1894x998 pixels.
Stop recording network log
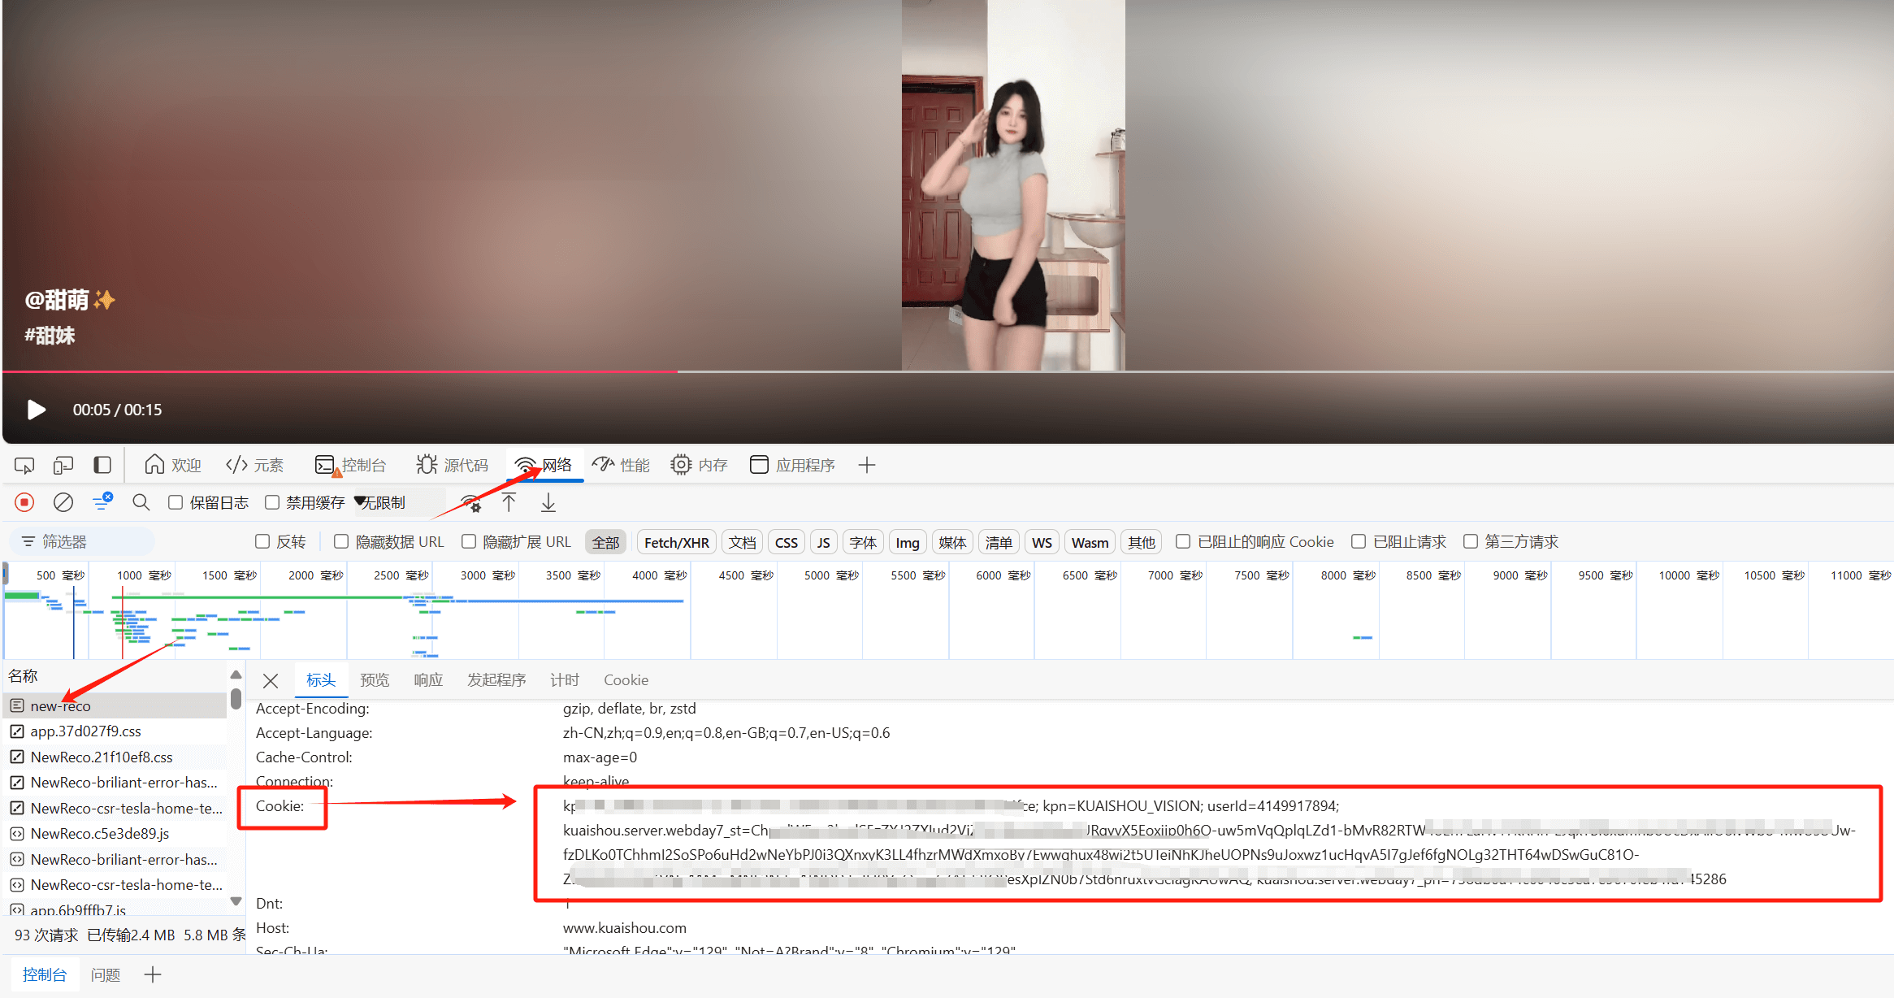coord(24,502)
